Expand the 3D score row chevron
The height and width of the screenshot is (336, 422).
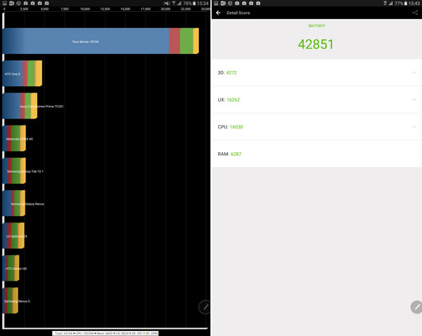pyautogui.click(x=414, y=72)
